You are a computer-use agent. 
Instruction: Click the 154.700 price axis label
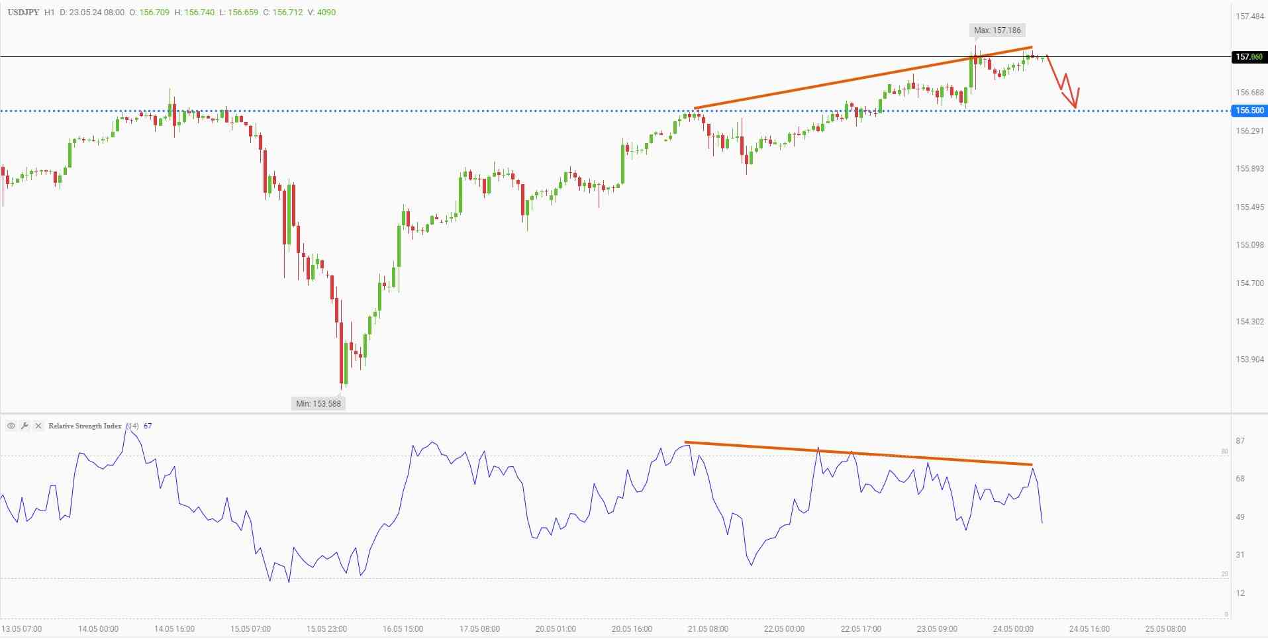1249,283
